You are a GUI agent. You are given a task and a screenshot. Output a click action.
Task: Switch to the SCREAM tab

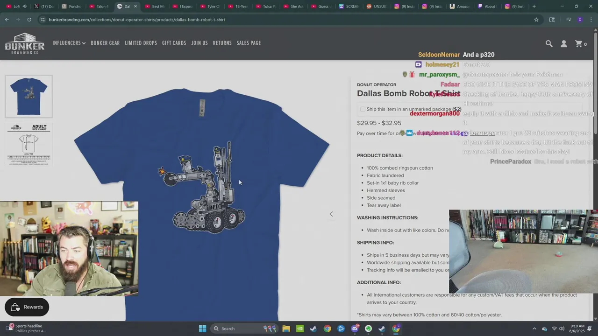click(x=349, y=7)
